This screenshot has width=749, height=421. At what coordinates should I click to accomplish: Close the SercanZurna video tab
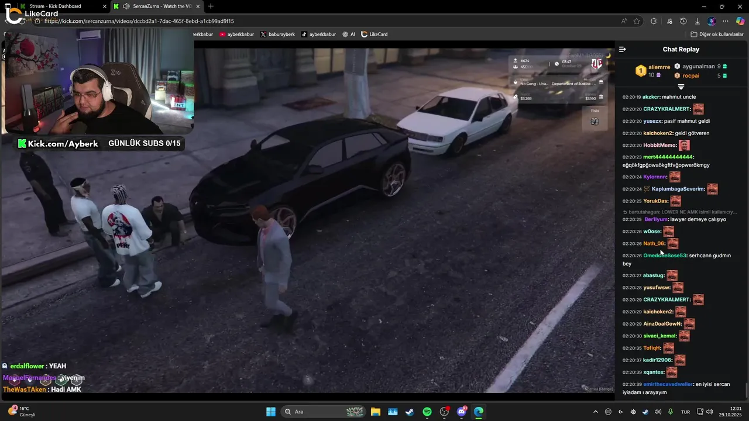click(x=197, y=6)
